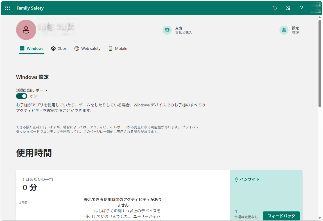This screenshot has height=221, width=323.
Task: Click the 0 分 value
Action: pos(30,187)
